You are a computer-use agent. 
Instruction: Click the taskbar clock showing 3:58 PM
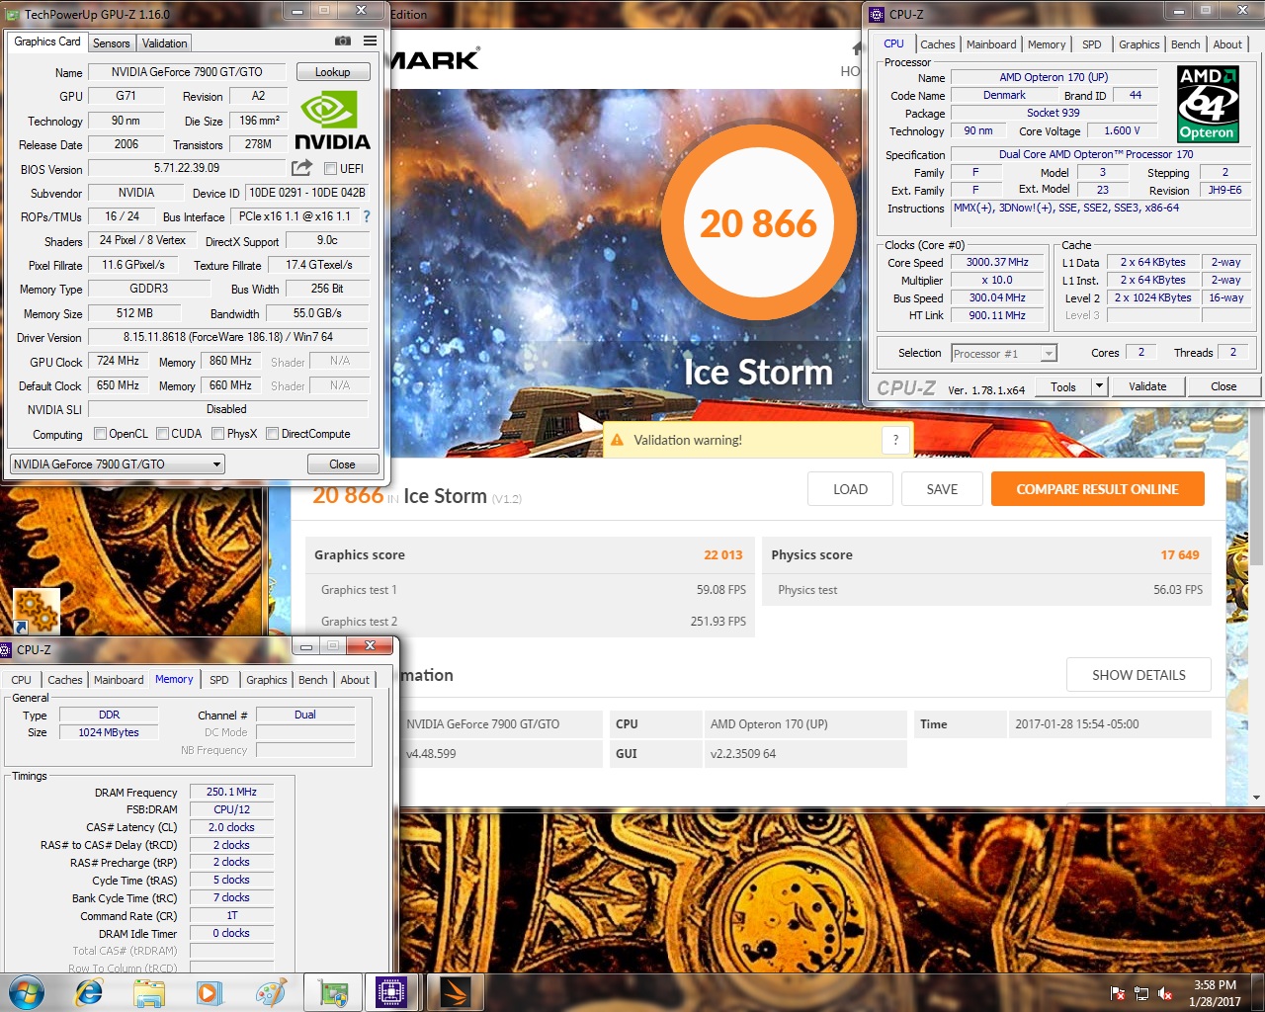point(1215,993)
